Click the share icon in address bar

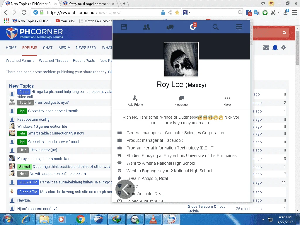point(170,13)
